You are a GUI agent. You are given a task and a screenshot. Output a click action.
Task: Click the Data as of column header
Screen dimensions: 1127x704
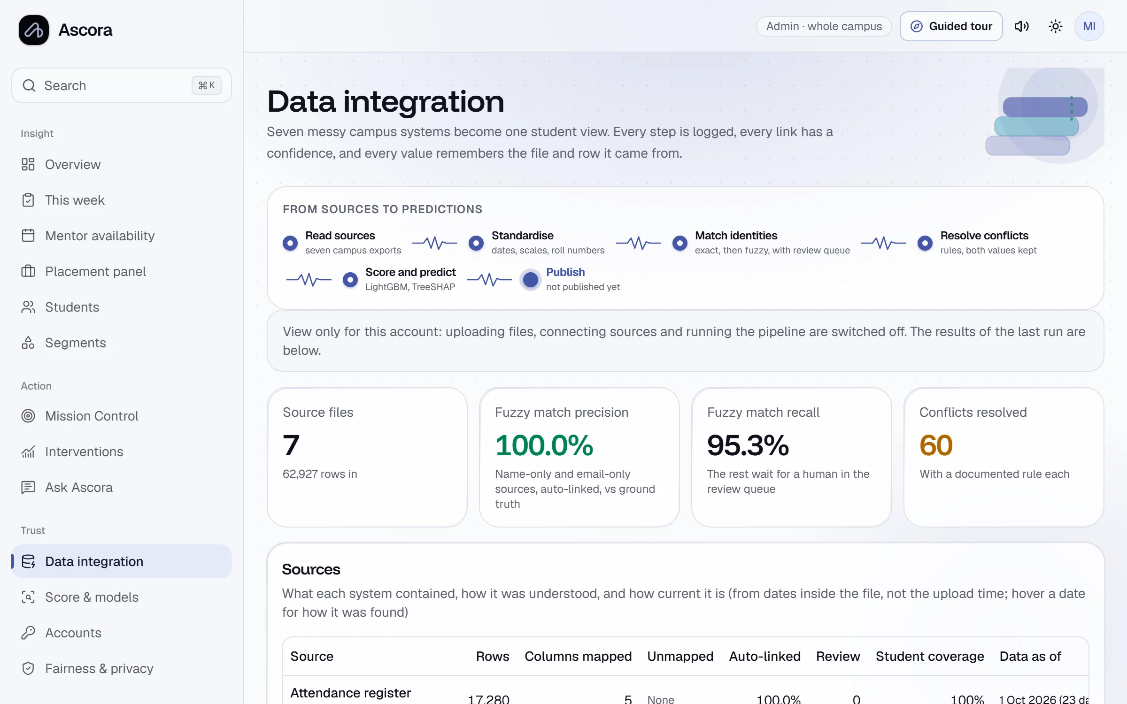click(1030, 656)
